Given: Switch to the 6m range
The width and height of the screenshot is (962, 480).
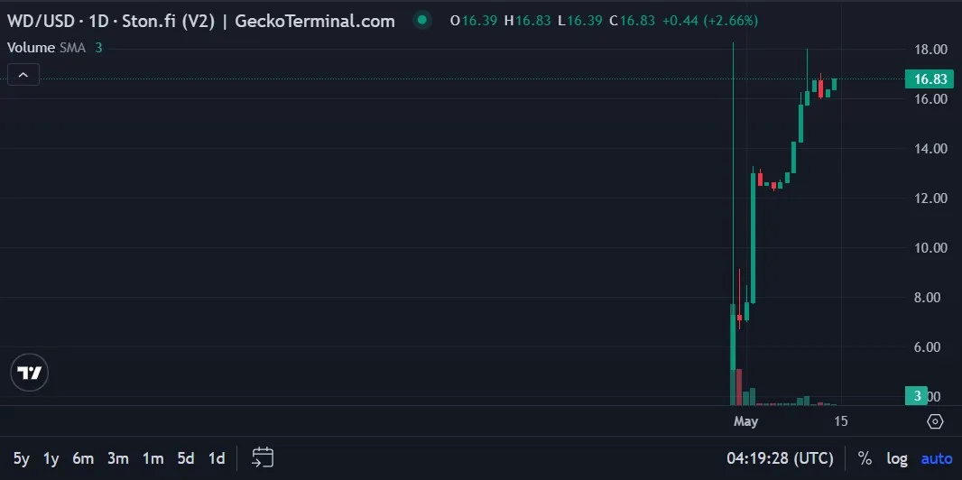Looking at the screenshot, I should pyautogui.click(x=83, y=457).
